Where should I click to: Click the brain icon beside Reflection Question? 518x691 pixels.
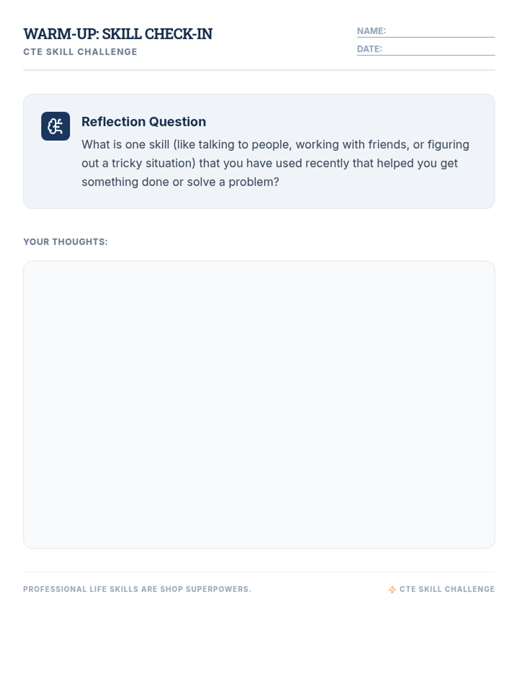point(55,126)
